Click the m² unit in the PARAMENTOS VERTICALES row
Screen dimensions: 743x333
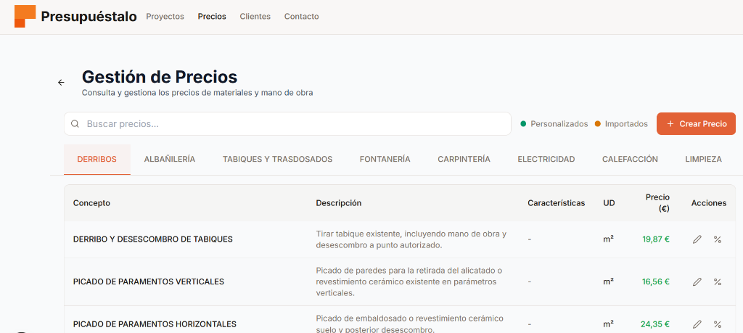(609, 281)
